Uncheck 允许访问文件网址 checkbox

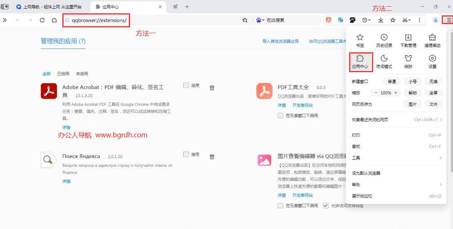326,206
